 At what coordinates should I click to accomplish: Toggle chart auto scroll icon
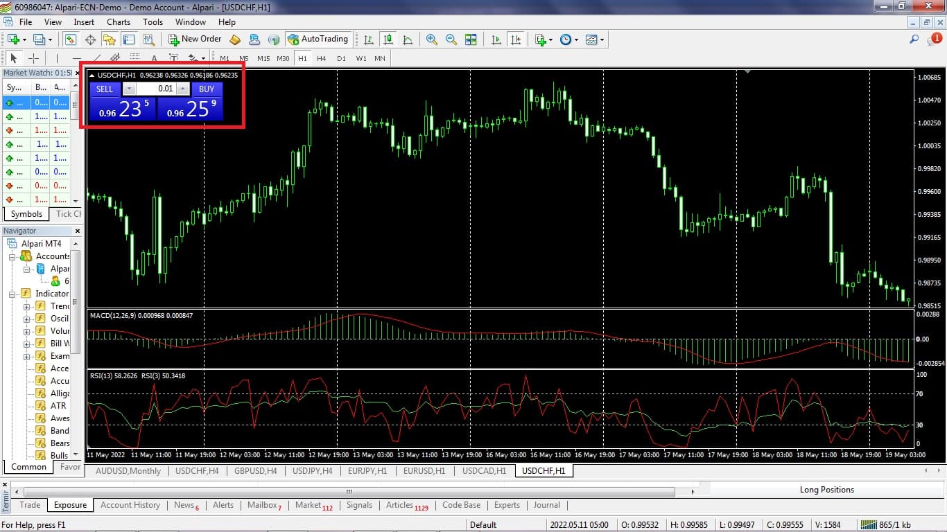pos(496,39)
